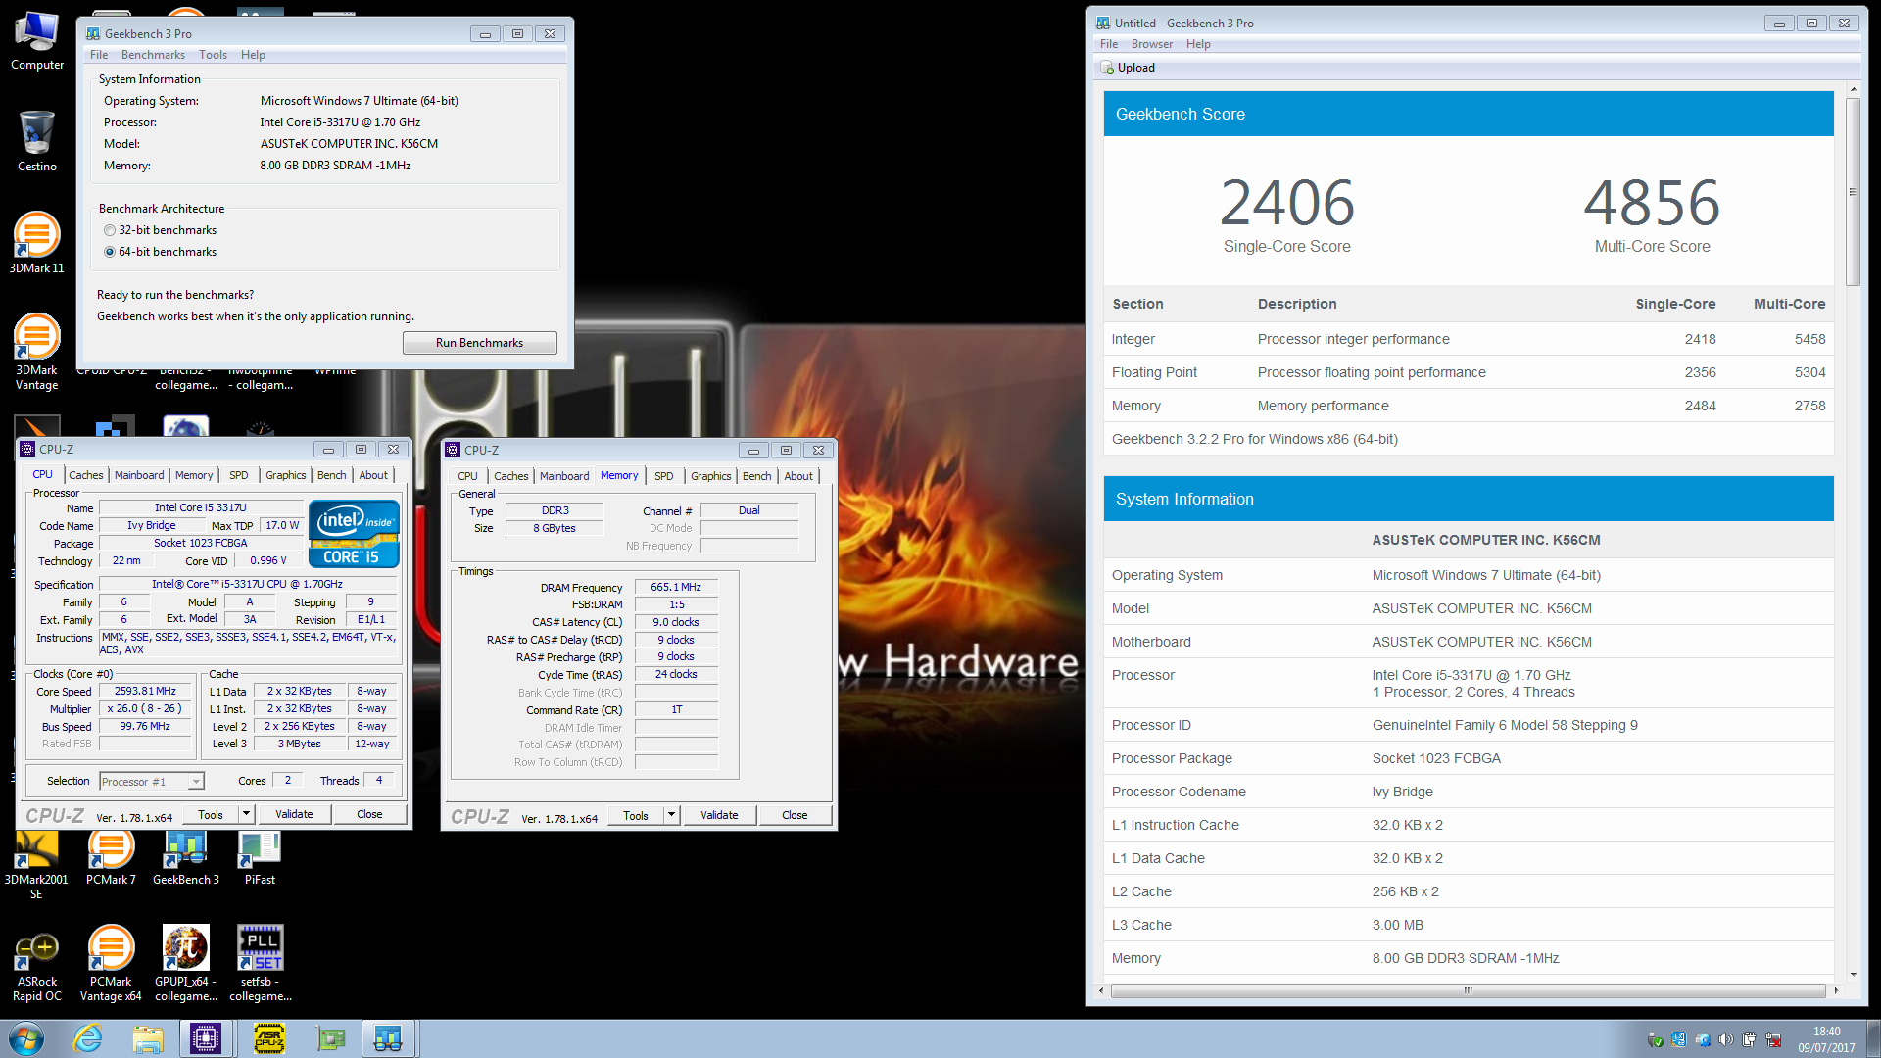
Task: Open File menu in Geekbench 3 Pro window
Action: point(99,55)
